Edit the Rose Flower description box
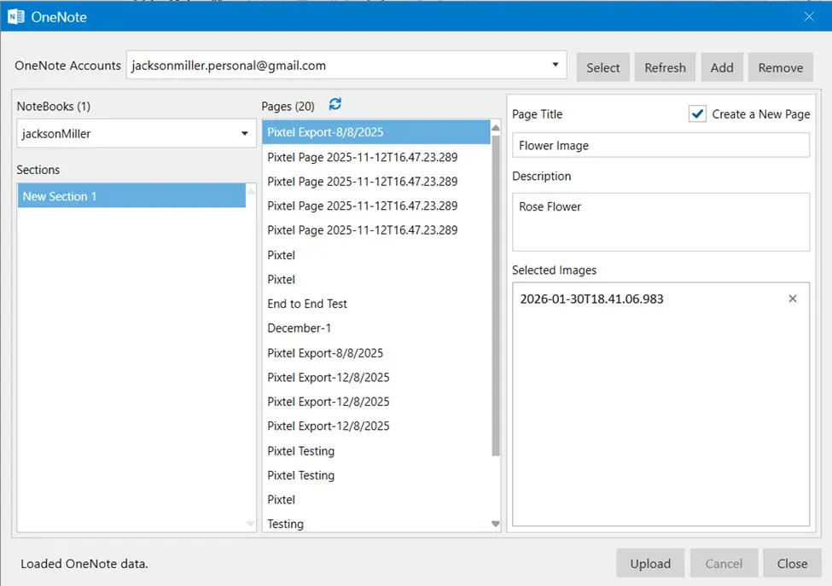The image size is (832, 586). pos(660,222)
